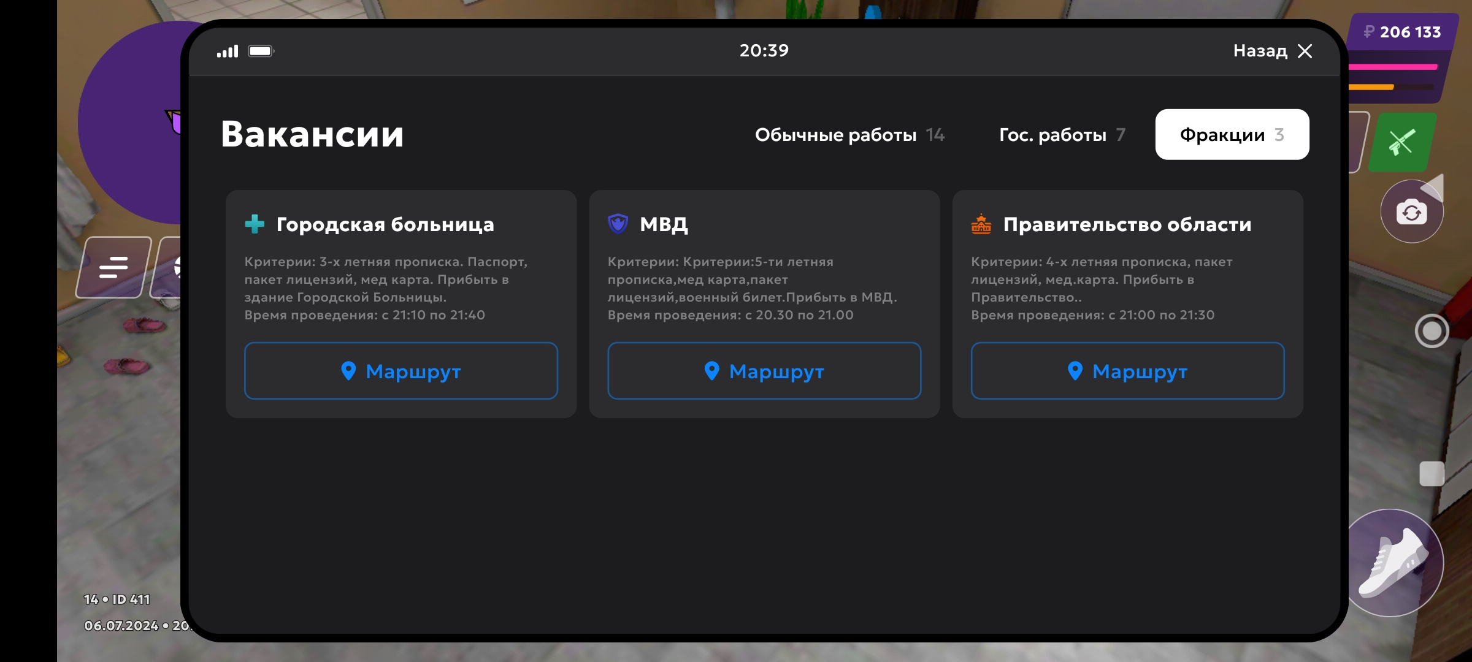Click the green crossed weapon icon

point(1401,142)
